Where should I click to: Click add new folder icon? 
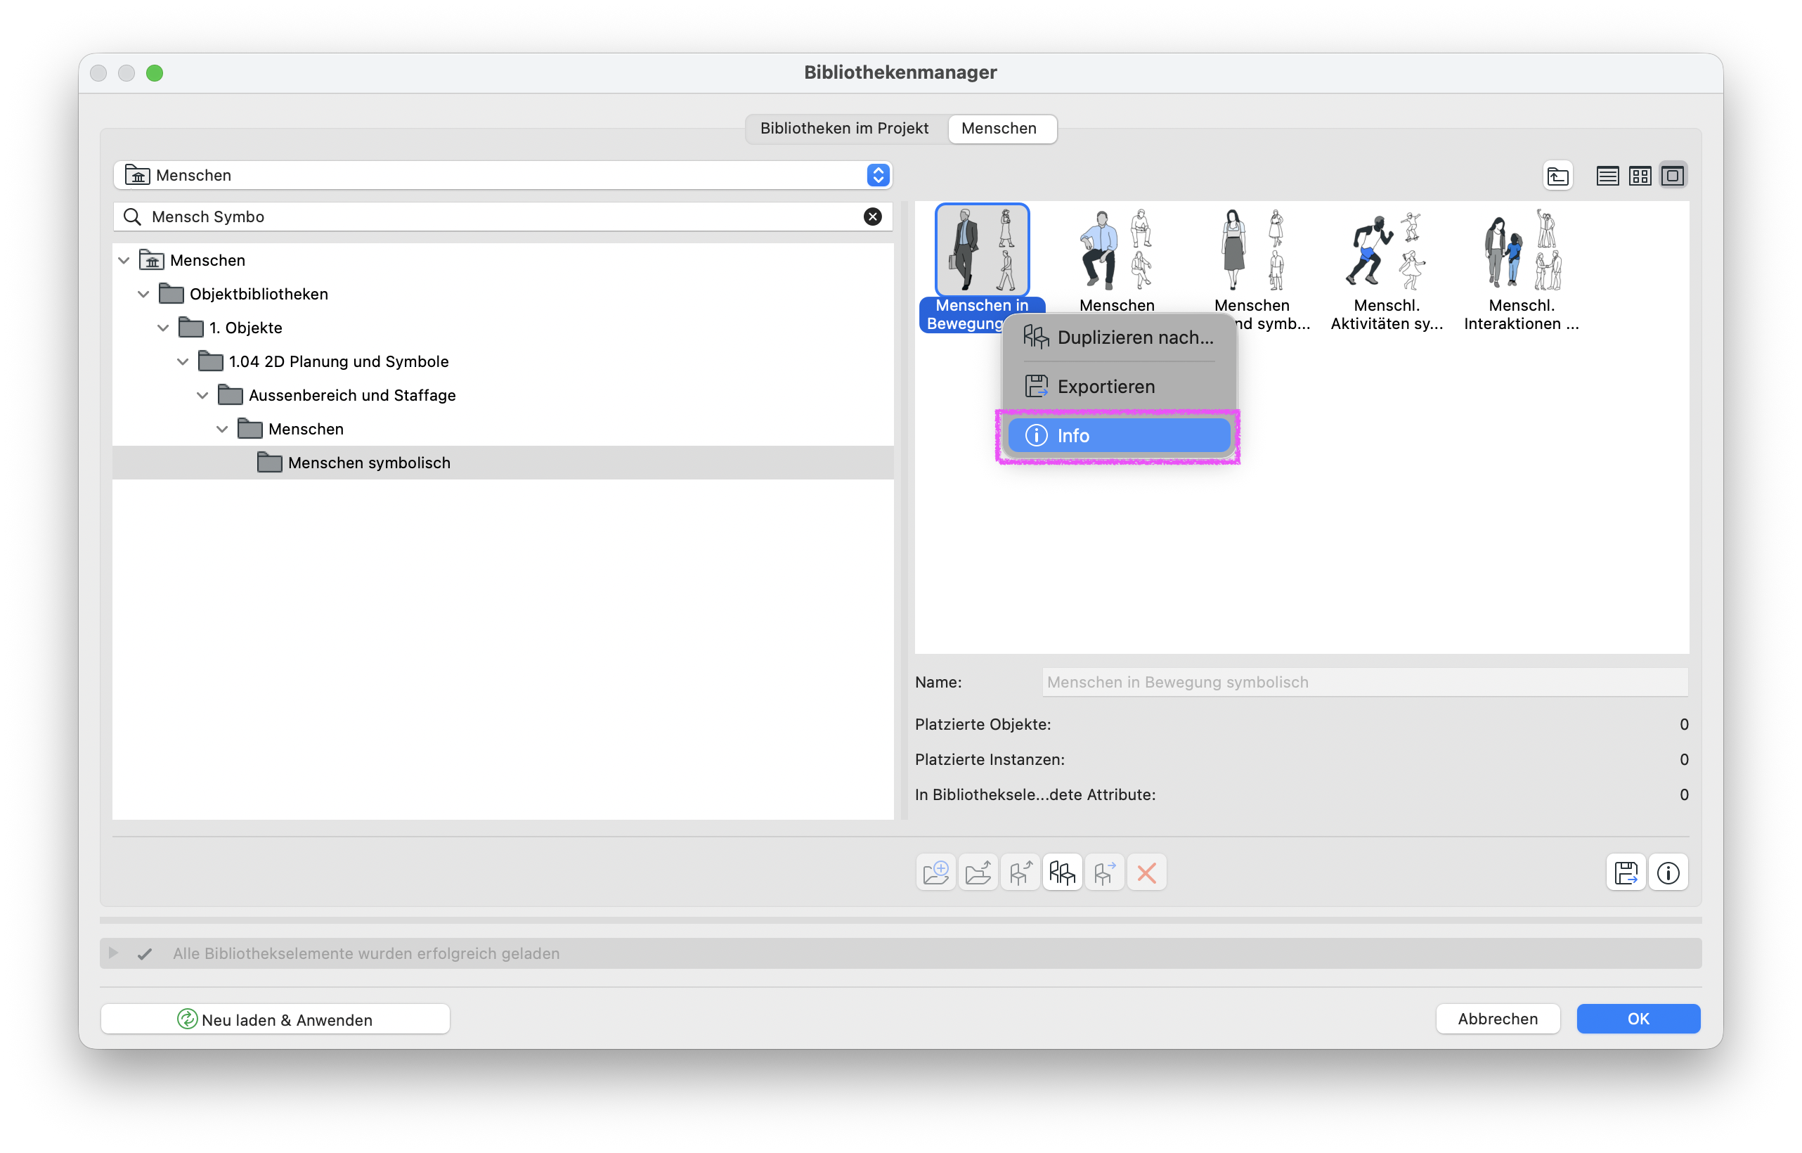[x=935, y=872]
